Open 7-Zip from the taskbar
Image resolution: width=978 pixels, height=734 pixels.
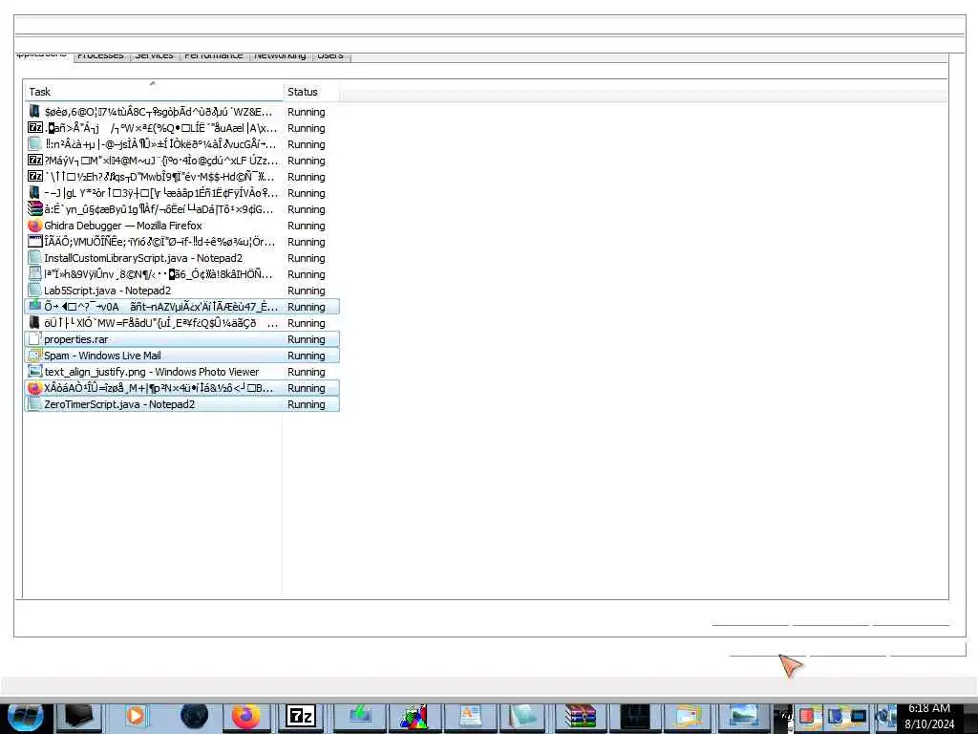pos(301,716)
